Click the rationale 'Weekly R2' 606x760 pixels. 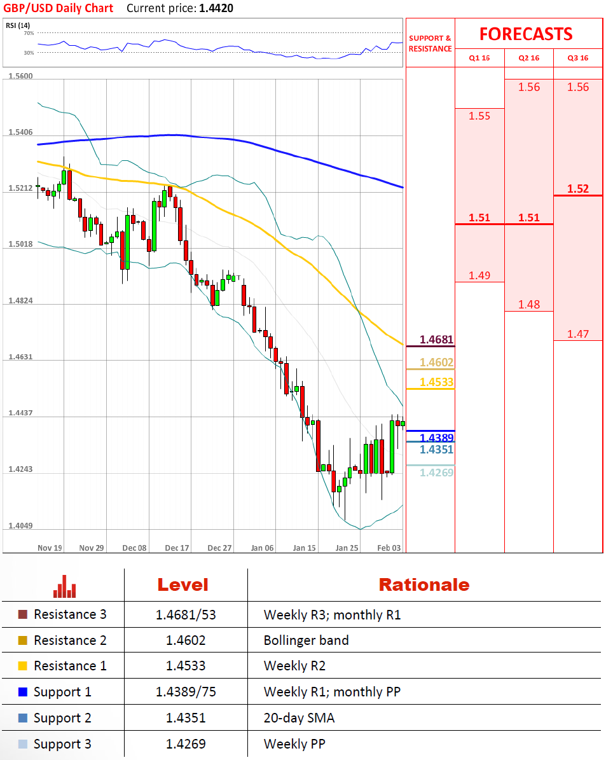[295, 667]
